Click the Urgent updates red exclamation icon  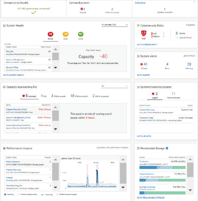(x=153, y=94)
